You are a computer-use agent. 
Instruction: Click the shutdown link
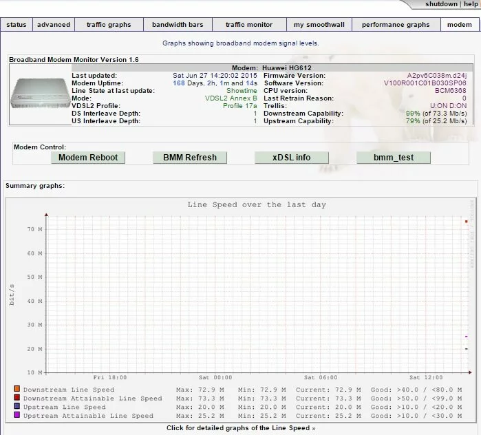click(441, 4)
